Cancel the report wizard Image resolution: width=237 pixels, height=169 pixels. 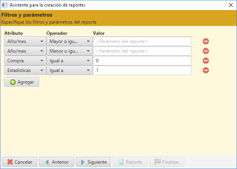click(x=20, y=162)
